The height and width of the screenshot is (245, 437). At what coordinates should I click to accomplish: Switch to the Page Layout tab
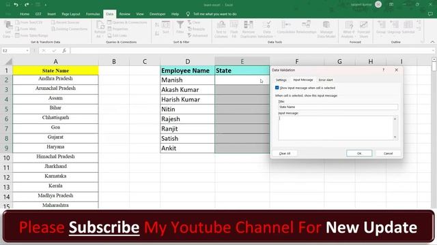click(x=71, y=14)
